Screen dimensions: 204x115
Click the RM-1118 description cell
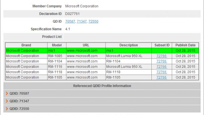point(128,72)
